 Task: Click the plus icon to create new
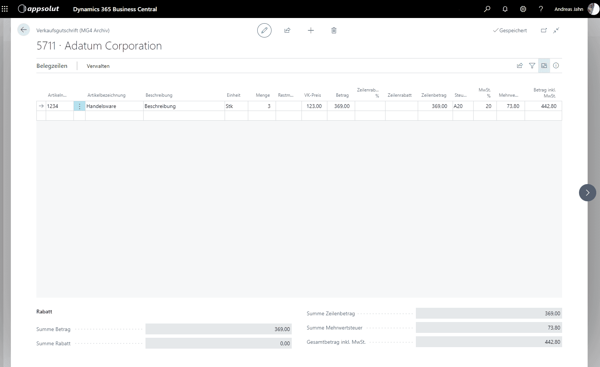click(311, 30)
